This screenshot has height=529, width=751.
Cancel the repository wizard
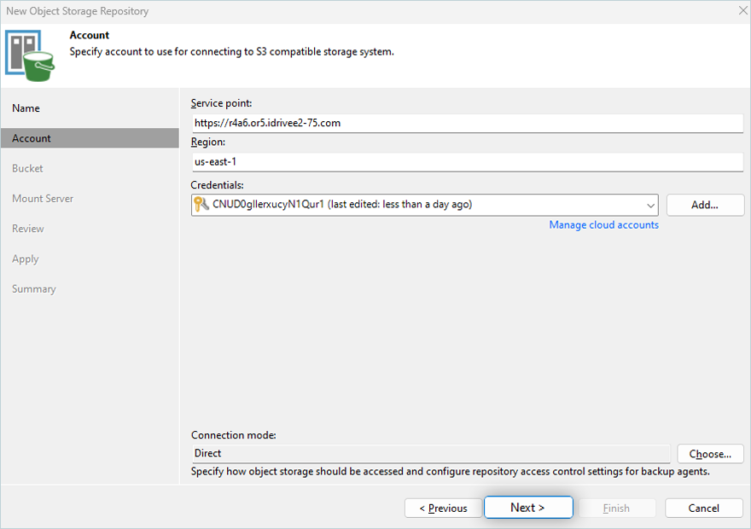pyautogui.click(x=703, y=508)
